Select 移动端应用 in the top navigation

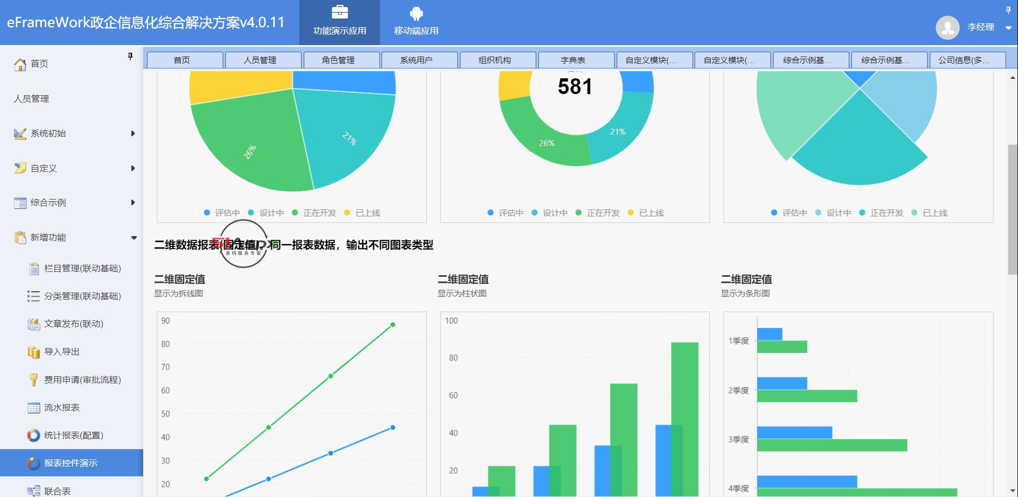click(x=416, y=23)
